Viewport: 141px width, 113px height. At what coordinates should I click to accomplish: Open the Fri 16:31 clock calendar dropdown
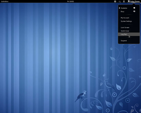click(70, 2)
